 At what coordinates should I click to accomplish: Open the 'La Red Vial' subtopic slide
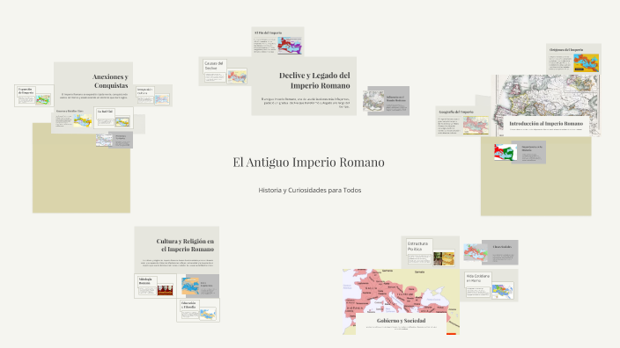(x=114, y=118)
